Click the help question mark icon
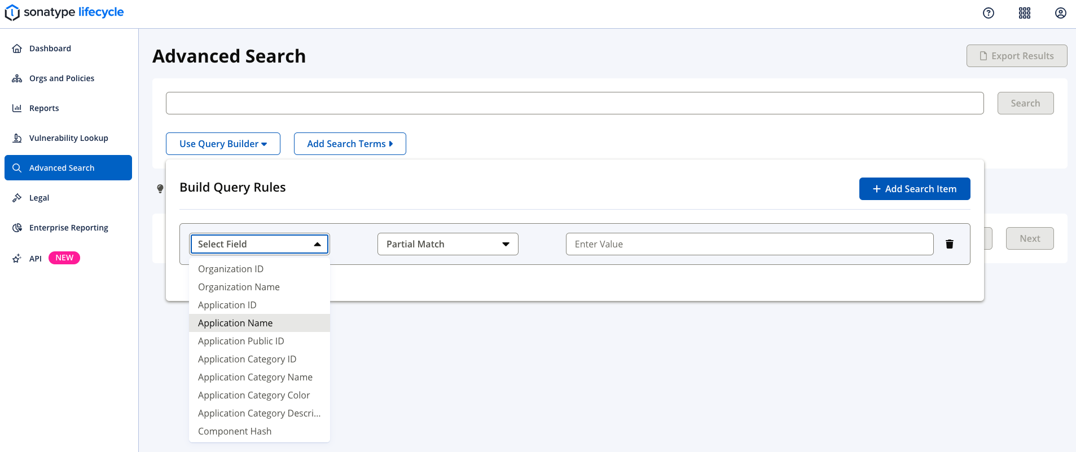Image resolution: width=1076 pixels, height=452 pixels. (x=988, y=13)
